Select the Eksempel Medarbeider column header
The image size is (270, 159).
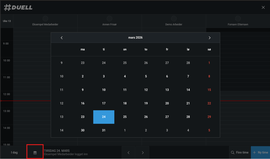click(x=45, y=24)
